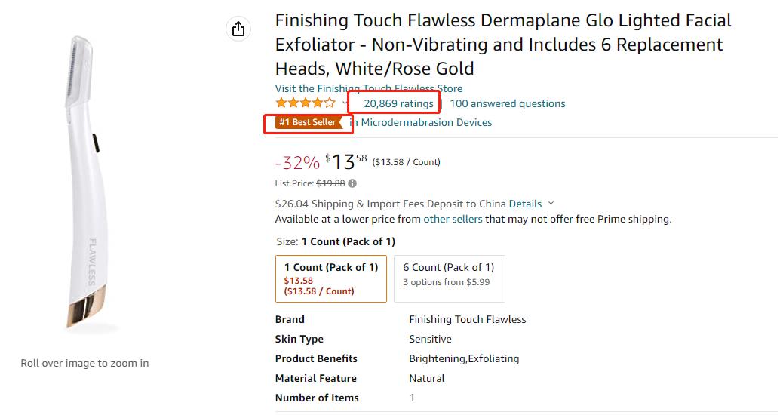The width and height of the screenshot is (783, 415).
Task: Open the 100 answered questions link
Action: click(x=508, y=103)
